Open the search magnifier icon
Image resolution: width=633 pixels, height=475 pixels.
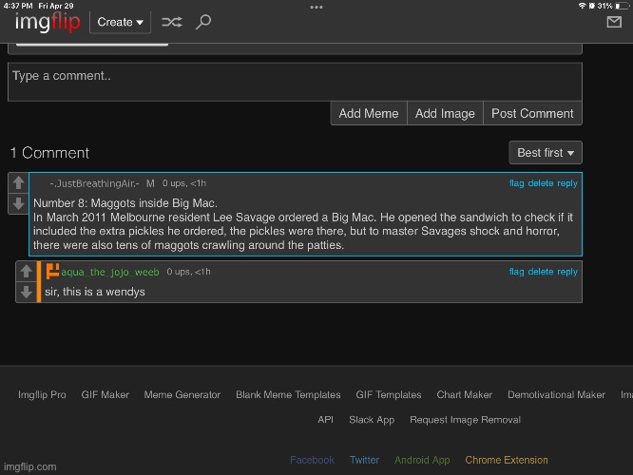pos(203,22)
